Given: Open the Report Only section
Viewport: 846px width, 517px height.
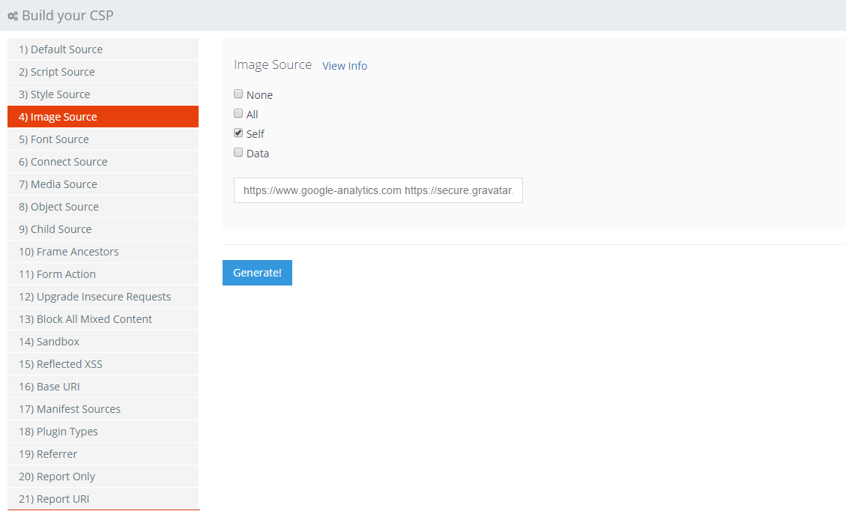Looking at the screenshot, I should tap(103, 477).
